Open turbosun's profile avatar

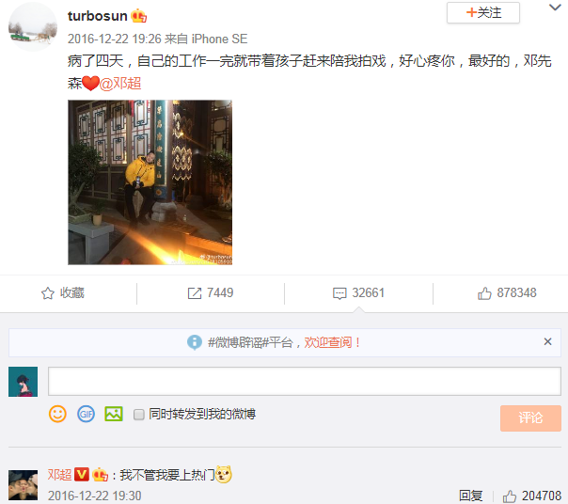pyautogui.click(x=33, y=27)
